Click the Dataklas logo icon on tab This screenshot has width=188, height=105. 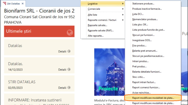click(4, 4)
